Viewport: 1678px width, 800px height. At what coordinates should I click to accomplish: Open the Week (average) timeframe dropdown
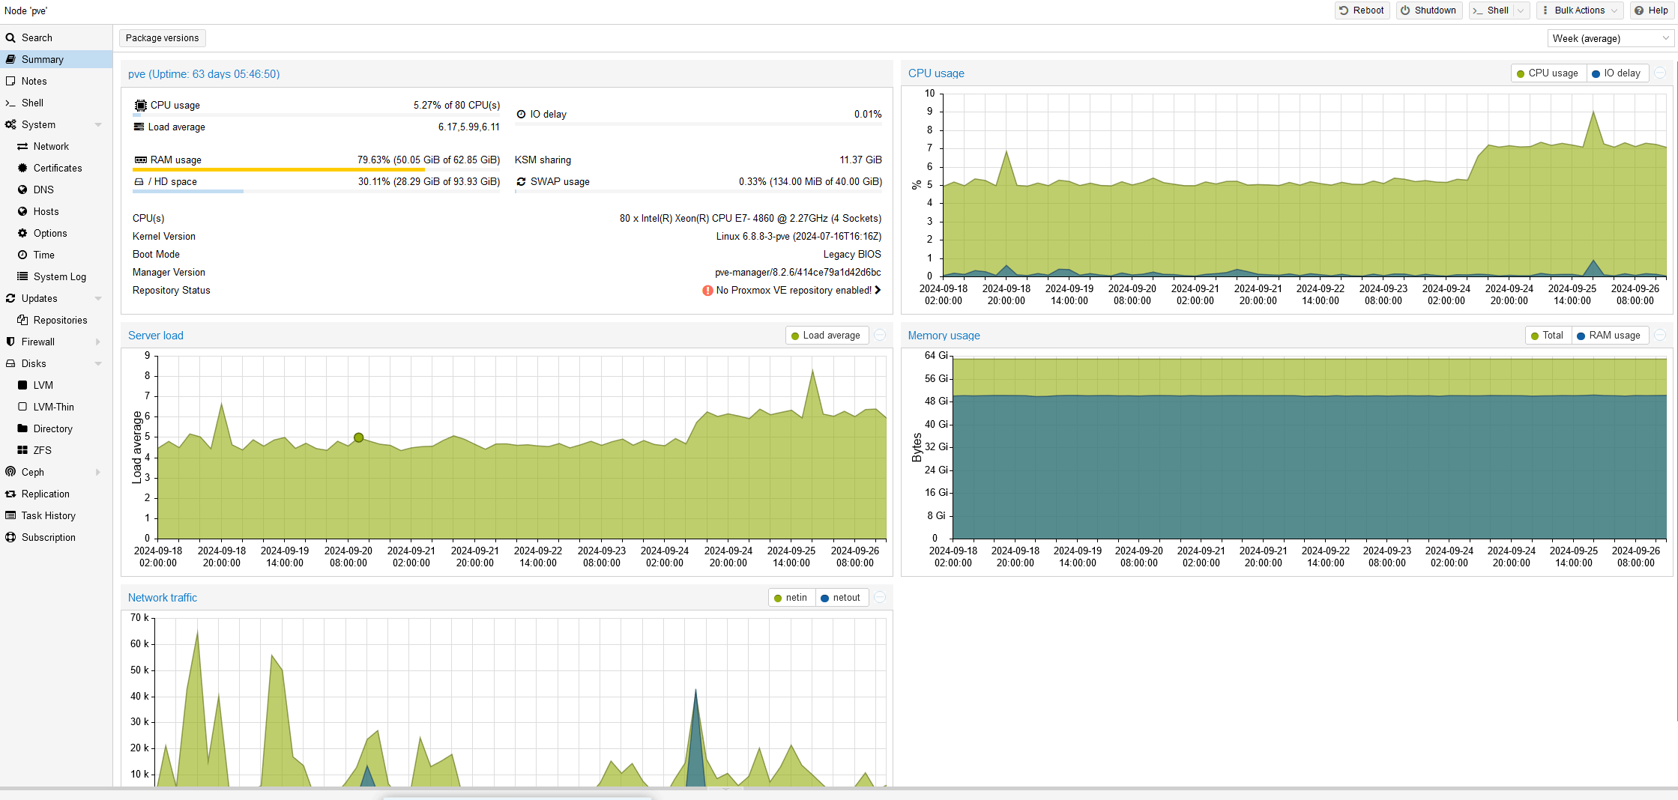tap(1610, 38)
